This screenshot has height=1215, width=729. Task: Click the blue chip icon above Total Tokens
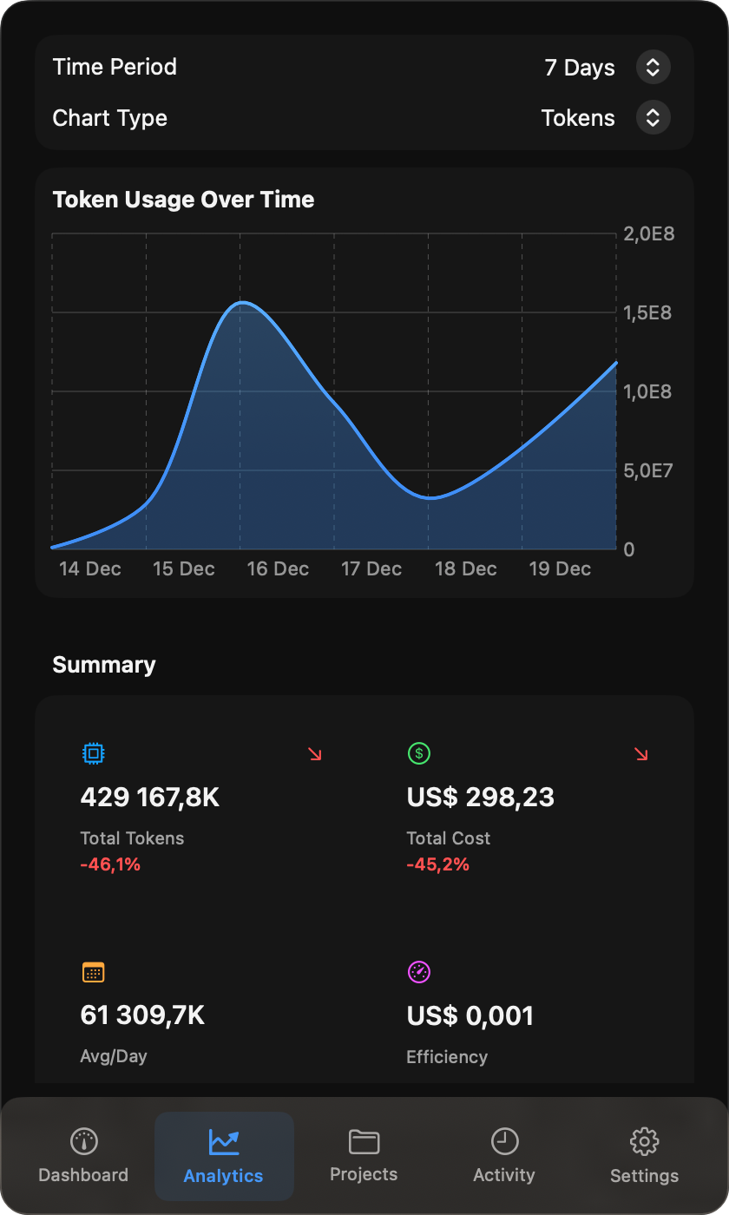[x=93, y=753]
